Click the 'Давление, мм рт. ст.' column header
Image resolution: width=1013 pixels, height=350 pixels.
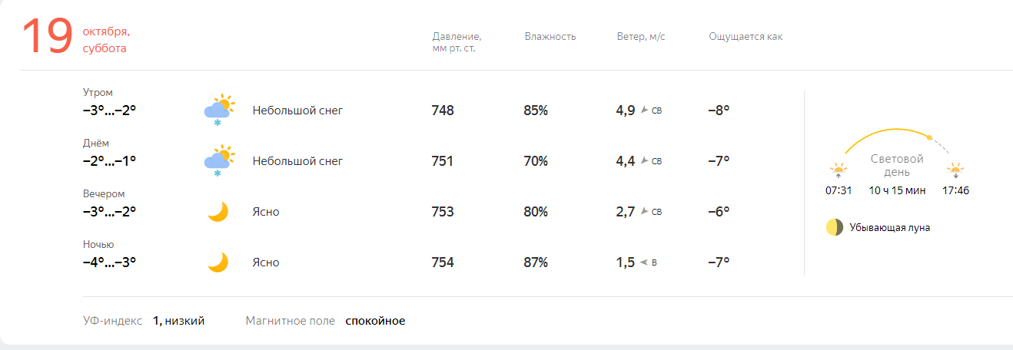click(x=457, y=42)
